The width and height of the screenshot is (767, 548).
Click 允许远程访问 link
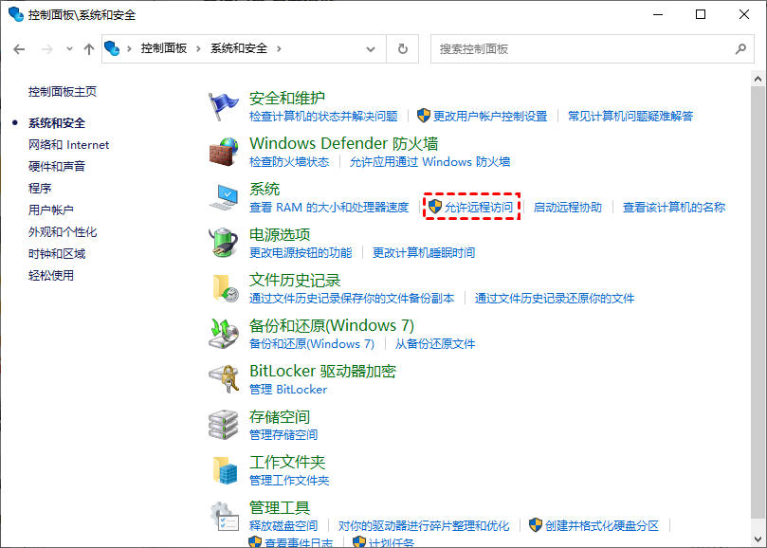[479, 207]
